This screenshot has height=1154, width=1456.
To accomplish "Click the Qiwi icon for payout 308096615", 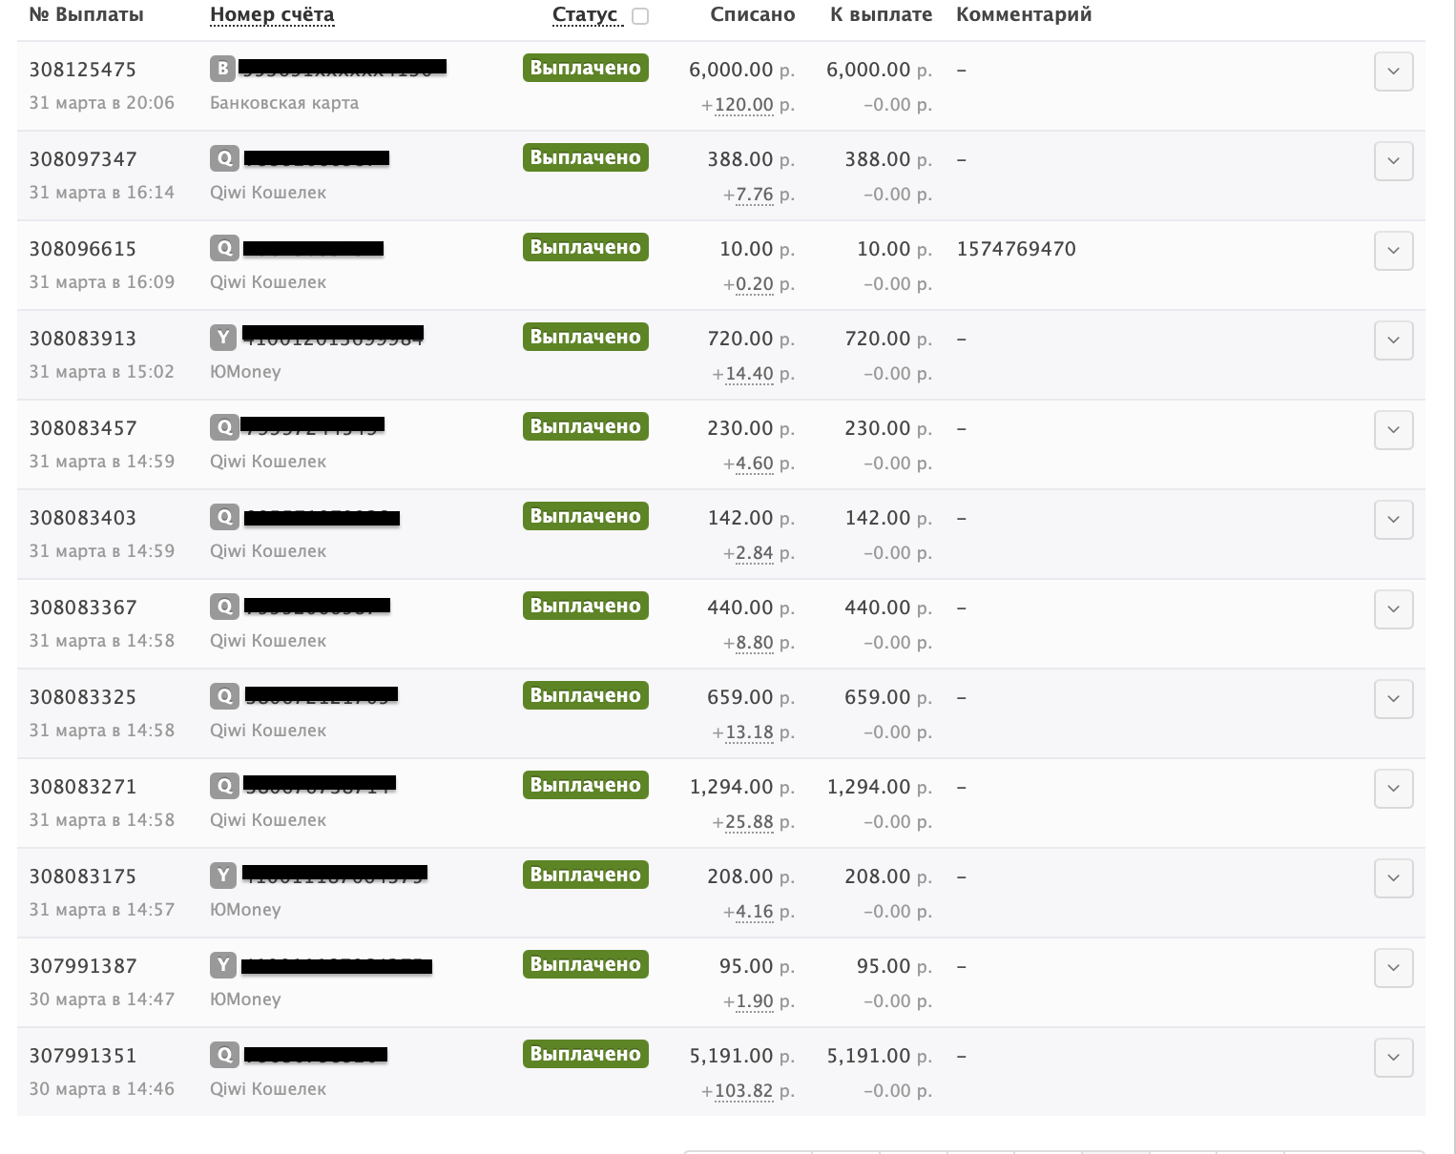I will pyautogui.click(x=224, y=248).
